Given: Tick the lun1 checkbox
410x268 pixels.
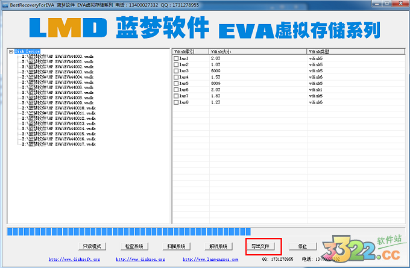Looking at the screenshot, I should click(176, 58).
